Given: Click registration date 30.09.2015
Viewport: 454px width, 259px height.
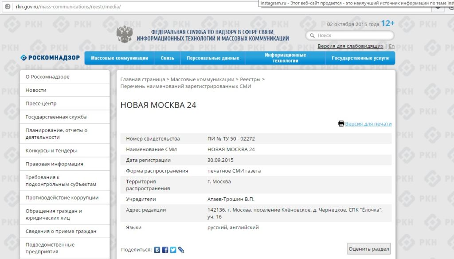Looking at the screenshot, I should click(220, 160).
